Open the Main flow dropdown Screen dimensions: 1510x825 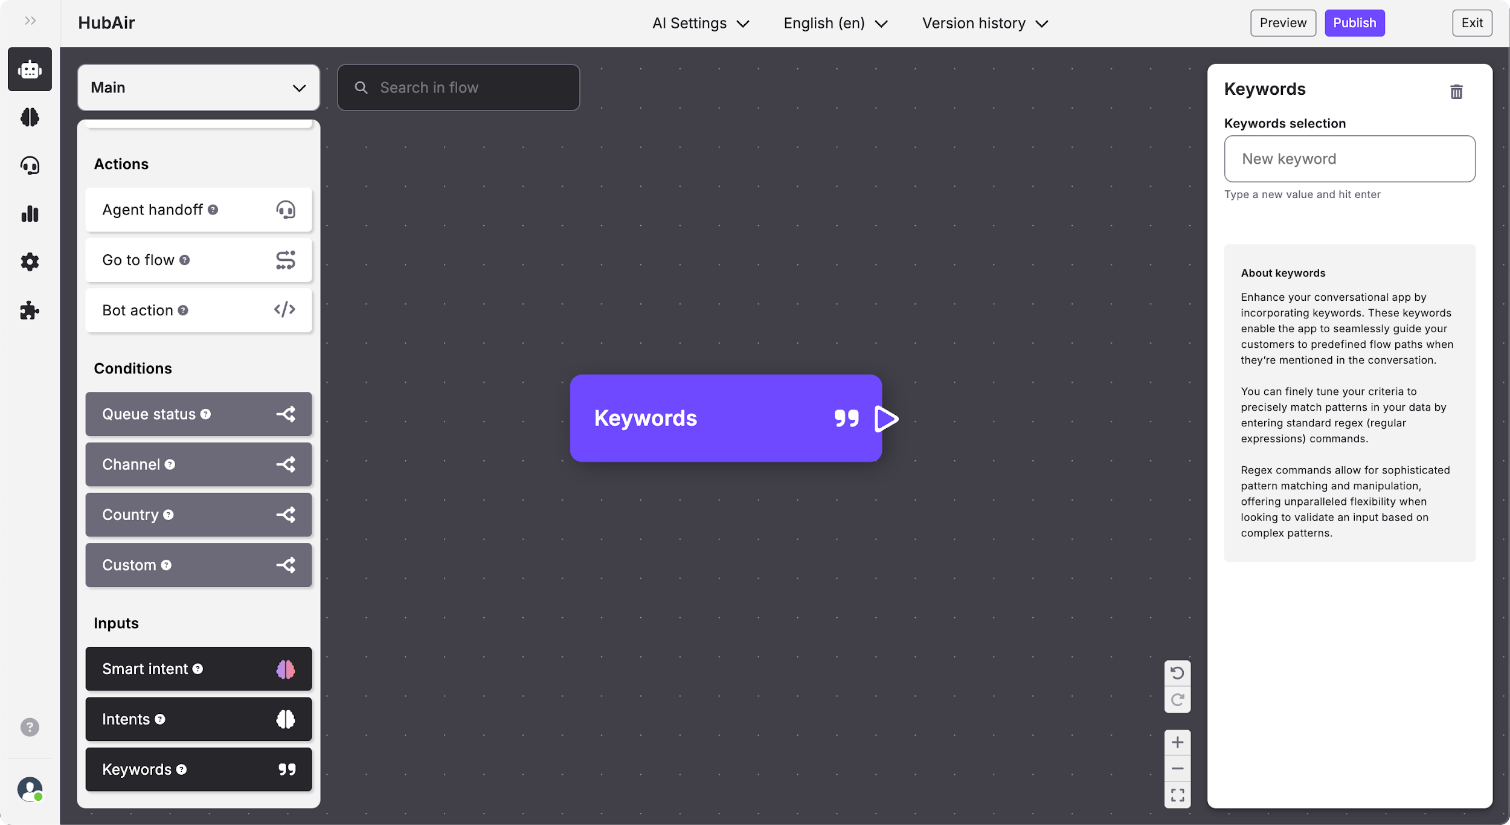(198, 88)
